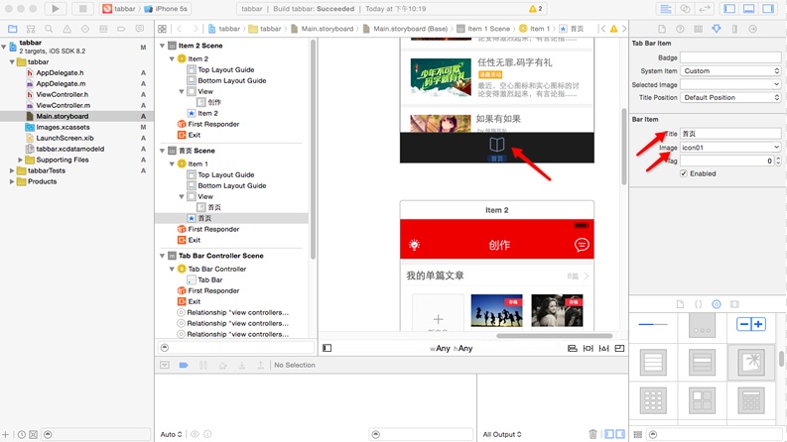Open the Connections inspector icon
Screen dimensions: 787x442
coord(752,29)
